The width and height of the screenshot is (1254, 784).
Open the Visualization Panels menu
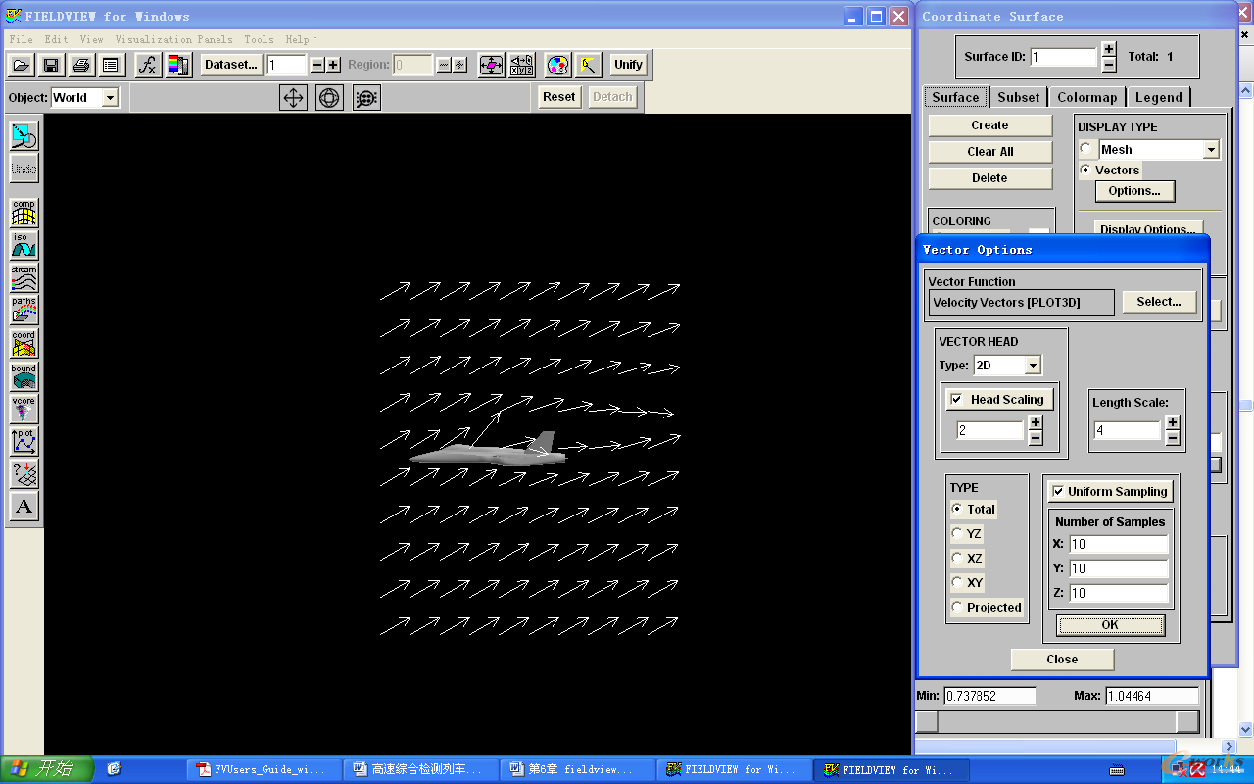pos(173,39)
